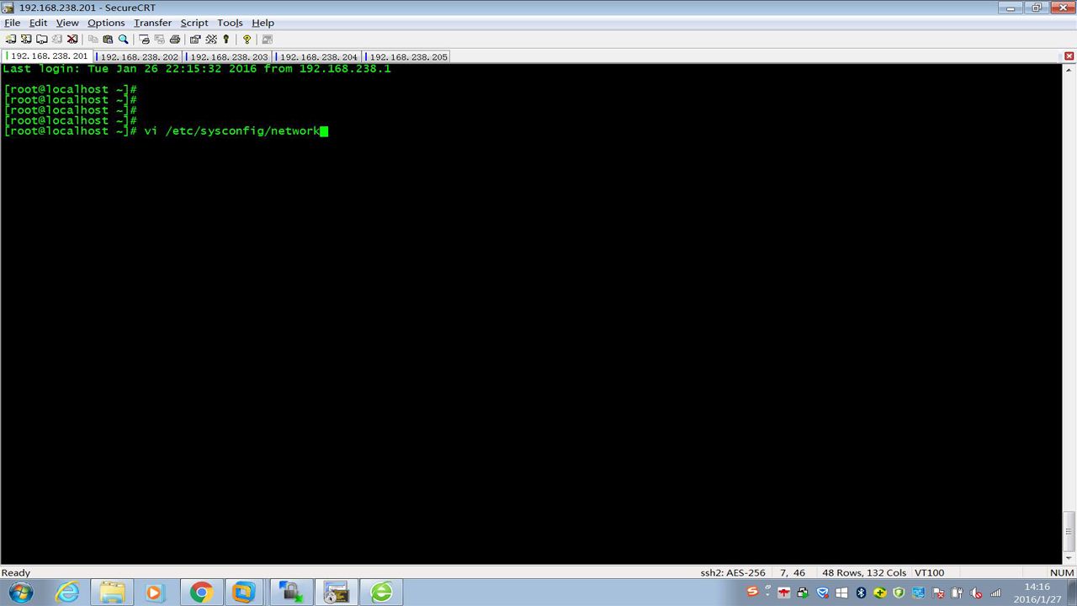Click the printer icon in toolbar
The image size is (1077, 606).
(175, 39)
